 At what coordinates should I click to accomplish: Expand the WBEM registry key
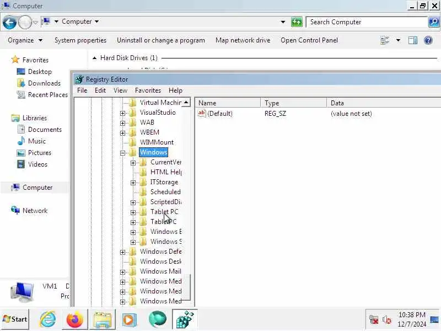122,133
